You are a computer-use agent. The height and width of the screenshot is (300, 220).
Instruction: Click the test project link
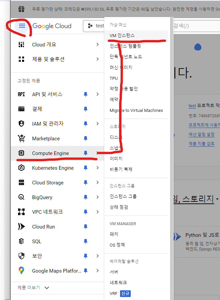pos(192,106)
